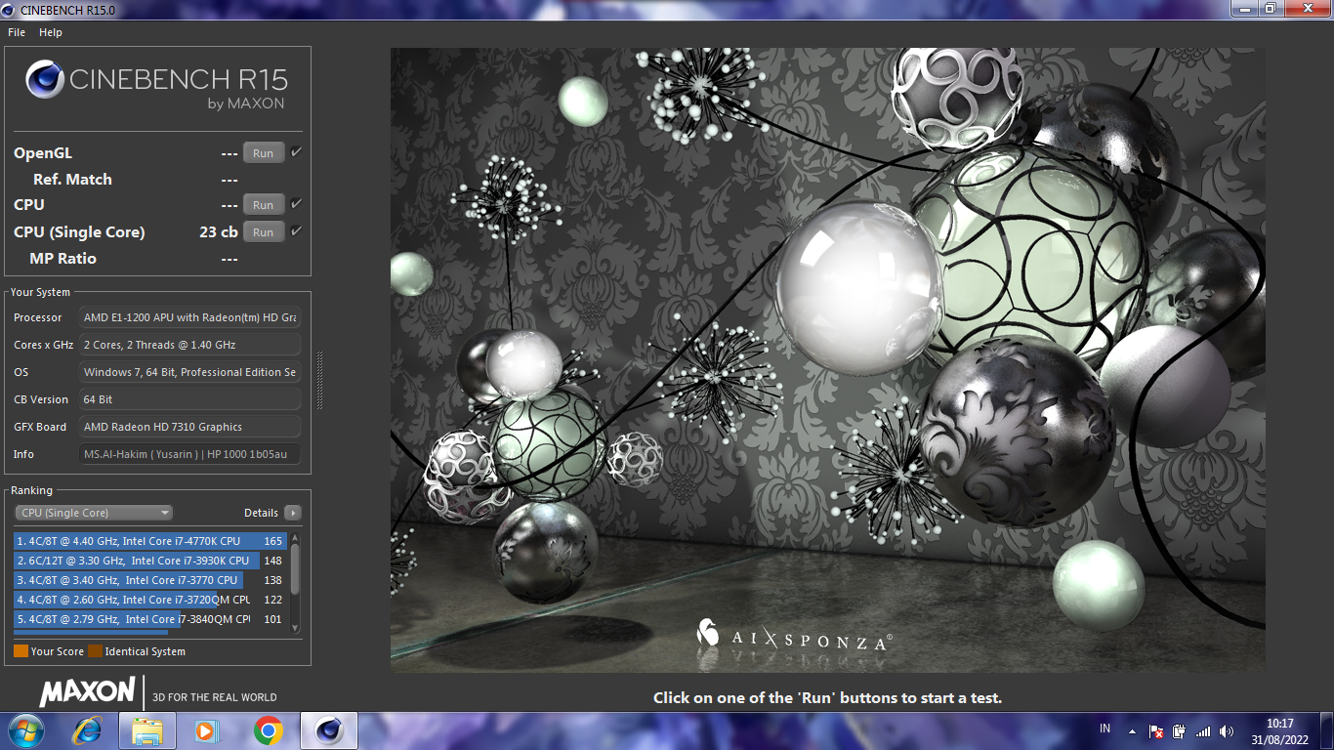Select the i7-3720QM ranking row
Image resolution: width=1334 pixels, height=750 pixels.
[150, 600]
